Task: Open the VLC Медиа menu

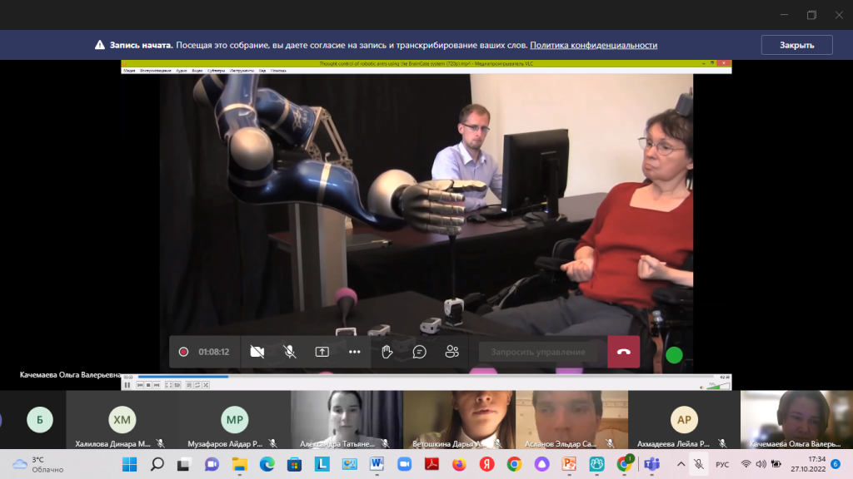Action: click(129, 71)
